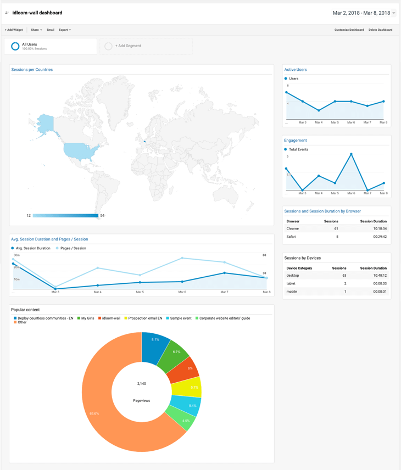This screenshot has height=470, width=401.
Task: Expand the Export dropdown menu
Action: [65, 30]
